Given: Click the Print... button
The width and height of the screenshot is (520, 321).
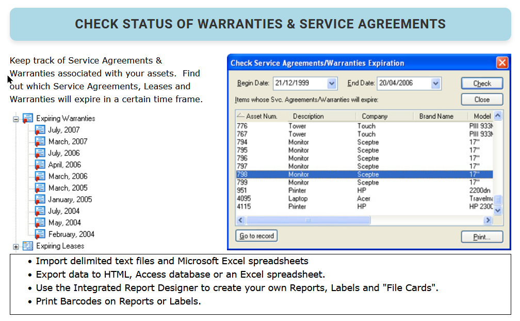Looking at the screenshot, I should point(482,237).
